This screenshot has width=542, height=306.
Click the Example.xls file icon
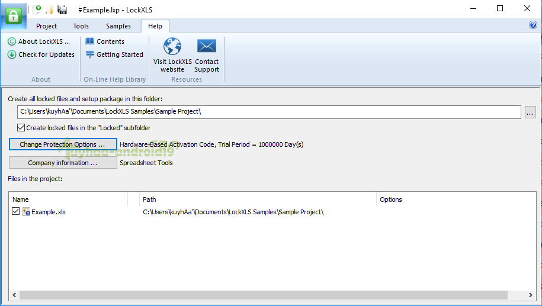click(x=26, y=212)
